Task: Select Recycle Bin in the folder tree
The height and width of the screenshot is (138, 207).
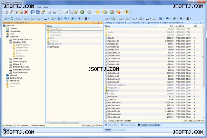Action: 14,81
